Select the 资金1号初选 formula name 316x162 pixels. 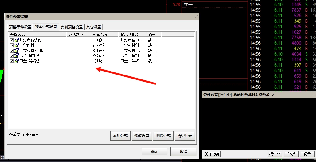[x=29, y=56]
